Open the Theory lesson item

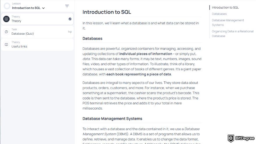[x=37, y=19]
